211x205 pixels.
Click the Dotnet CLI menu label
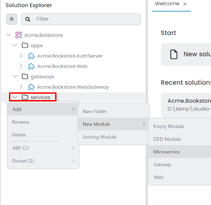coord(23,161)
